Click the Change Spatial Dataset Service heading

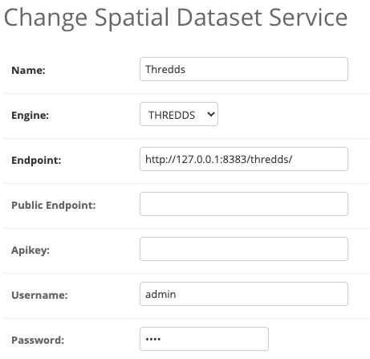176,18
